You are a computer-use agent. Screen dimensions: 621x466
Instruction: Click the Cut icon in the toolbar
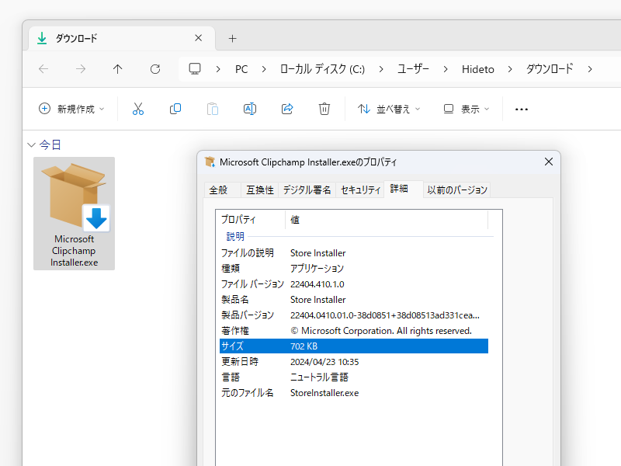click(137, 109)
